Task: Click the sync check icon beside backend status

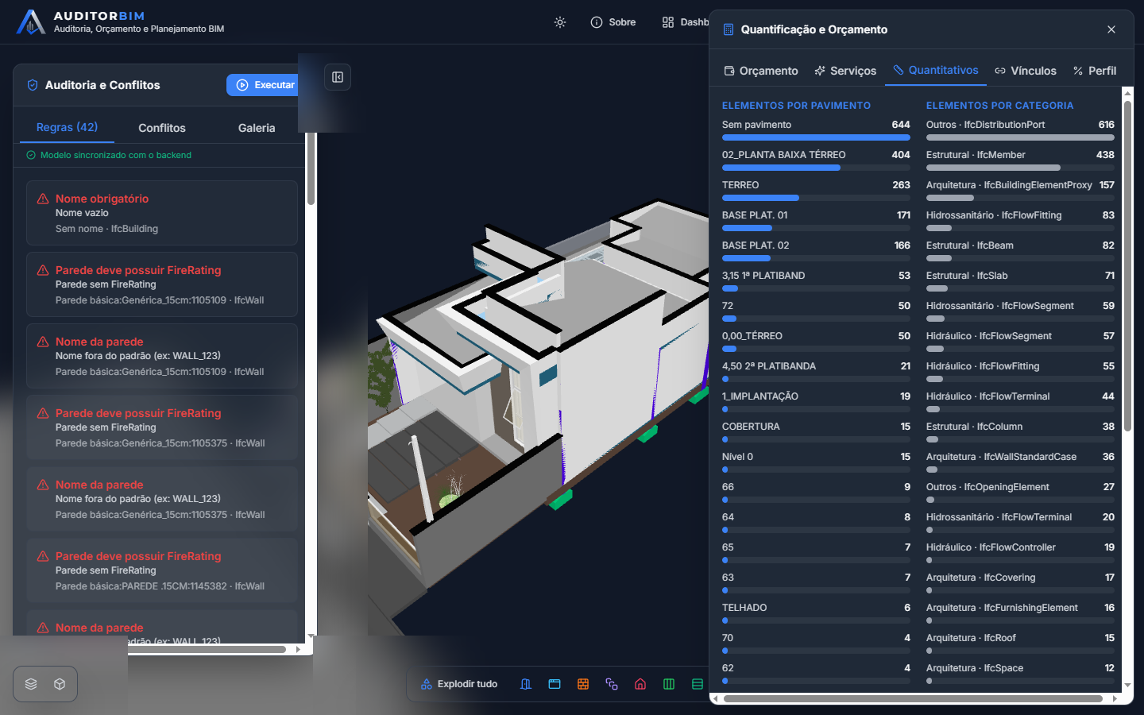Action: point(31,155)
